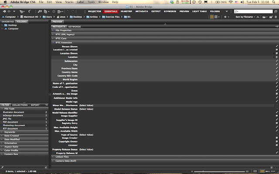The width and height of the screenshot is (279, 174).
Task: Switch to the Light Table workspace
Action: click(x=200, y=11)
